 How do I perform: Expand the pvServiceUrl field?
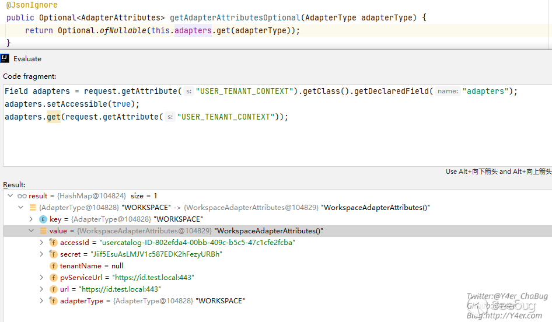41,277
